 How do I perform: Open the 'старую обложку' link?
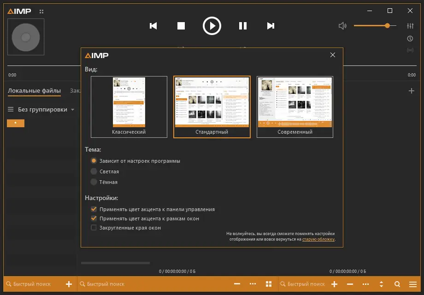pos(318,239)
